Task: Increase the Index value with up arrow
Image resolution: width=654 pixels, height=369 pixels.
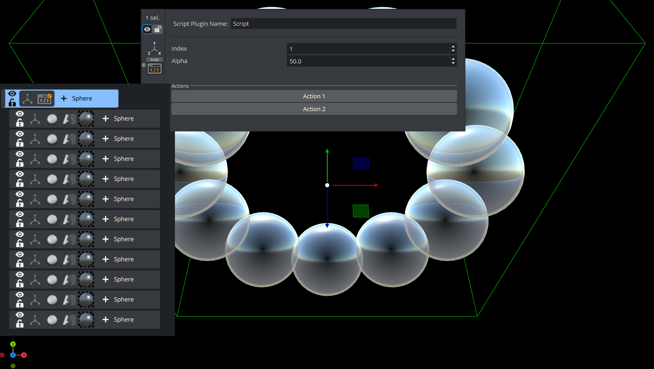Action: coord(453,46)
